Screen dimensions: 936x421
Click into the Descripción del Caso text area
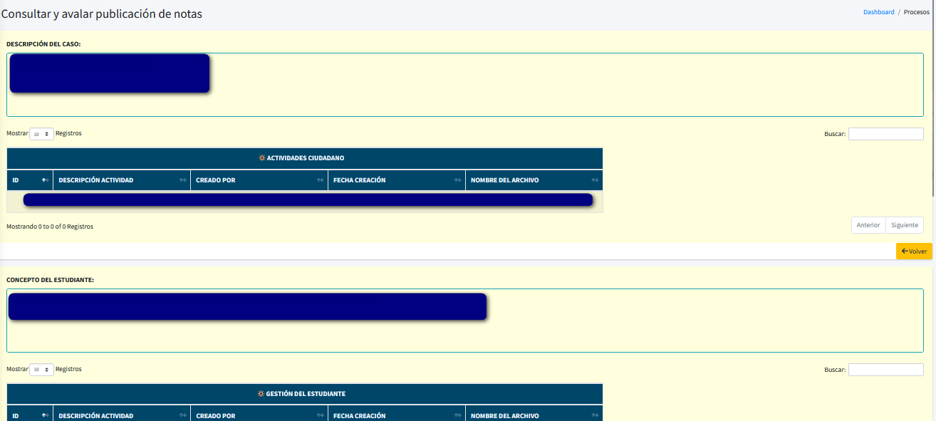pyautogui.click(x=465, y=85)
